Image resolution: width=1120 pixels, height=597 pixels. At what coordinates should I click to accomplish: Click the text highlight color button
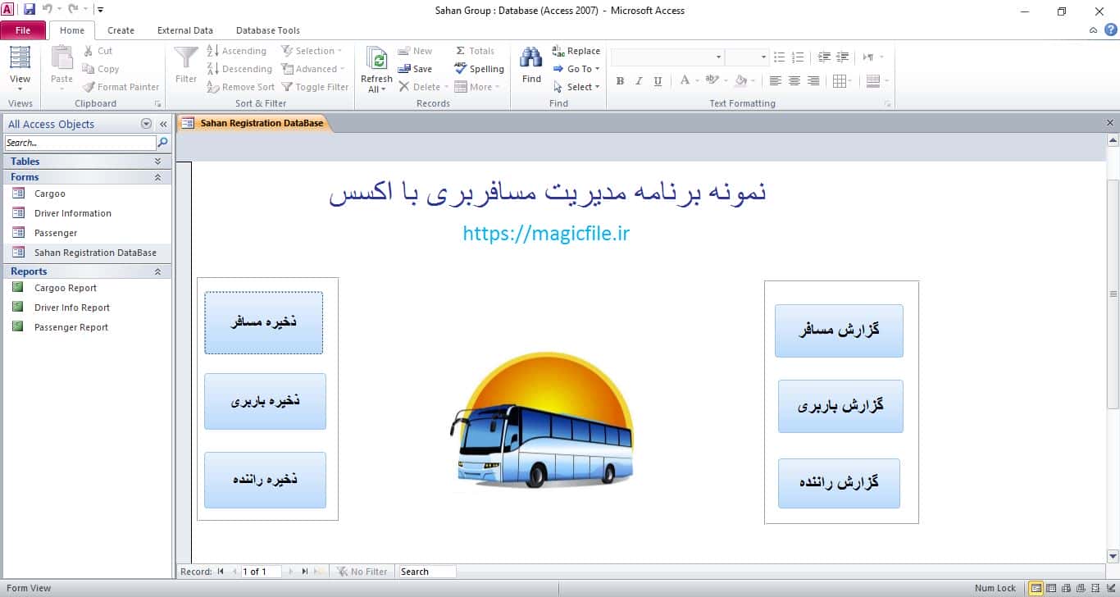(x=710, y=81)
